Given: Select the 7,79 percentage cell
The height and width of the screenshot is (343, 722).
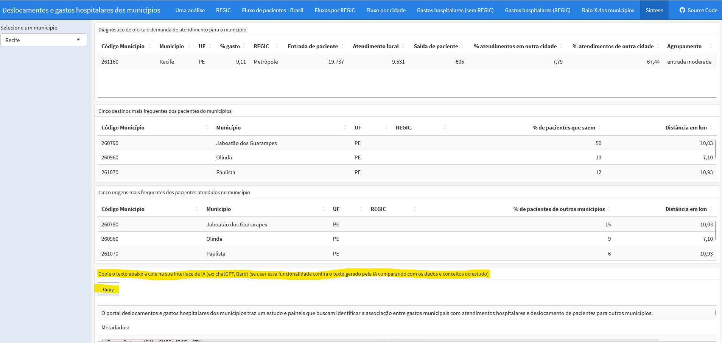Looking at the screenshot, I should pos(558,62).
